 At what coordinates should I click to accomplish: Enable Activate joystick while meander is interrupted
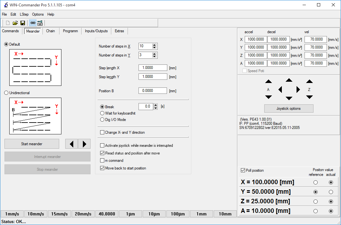pos(102,145)
